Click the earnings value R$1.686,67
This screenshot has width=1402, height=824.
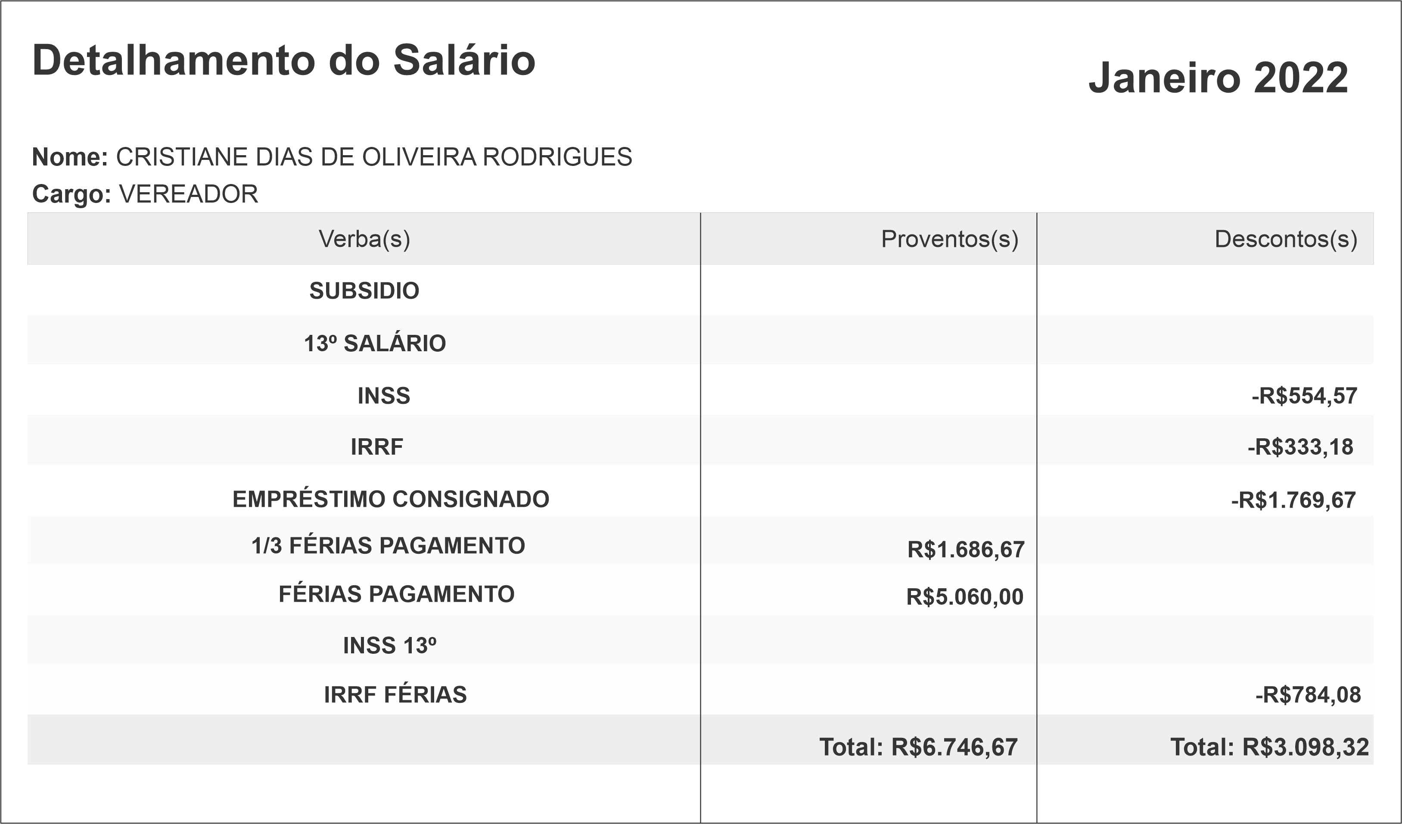(x=965, y=549)
